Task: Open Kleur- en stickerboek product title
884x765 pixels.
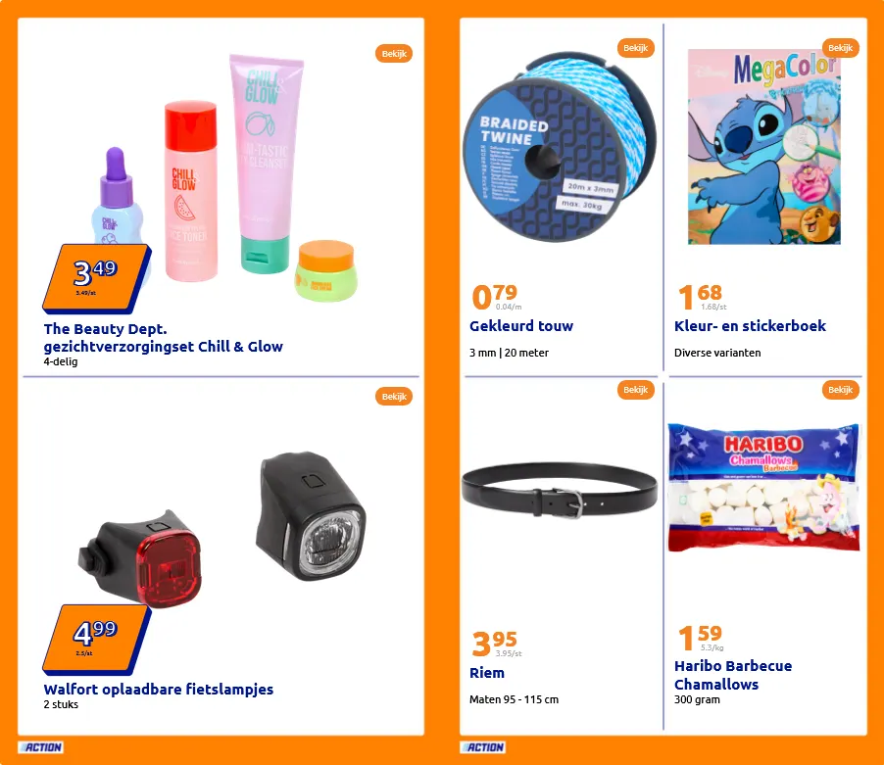Action: pyautogui.click(x=750, y=325)
